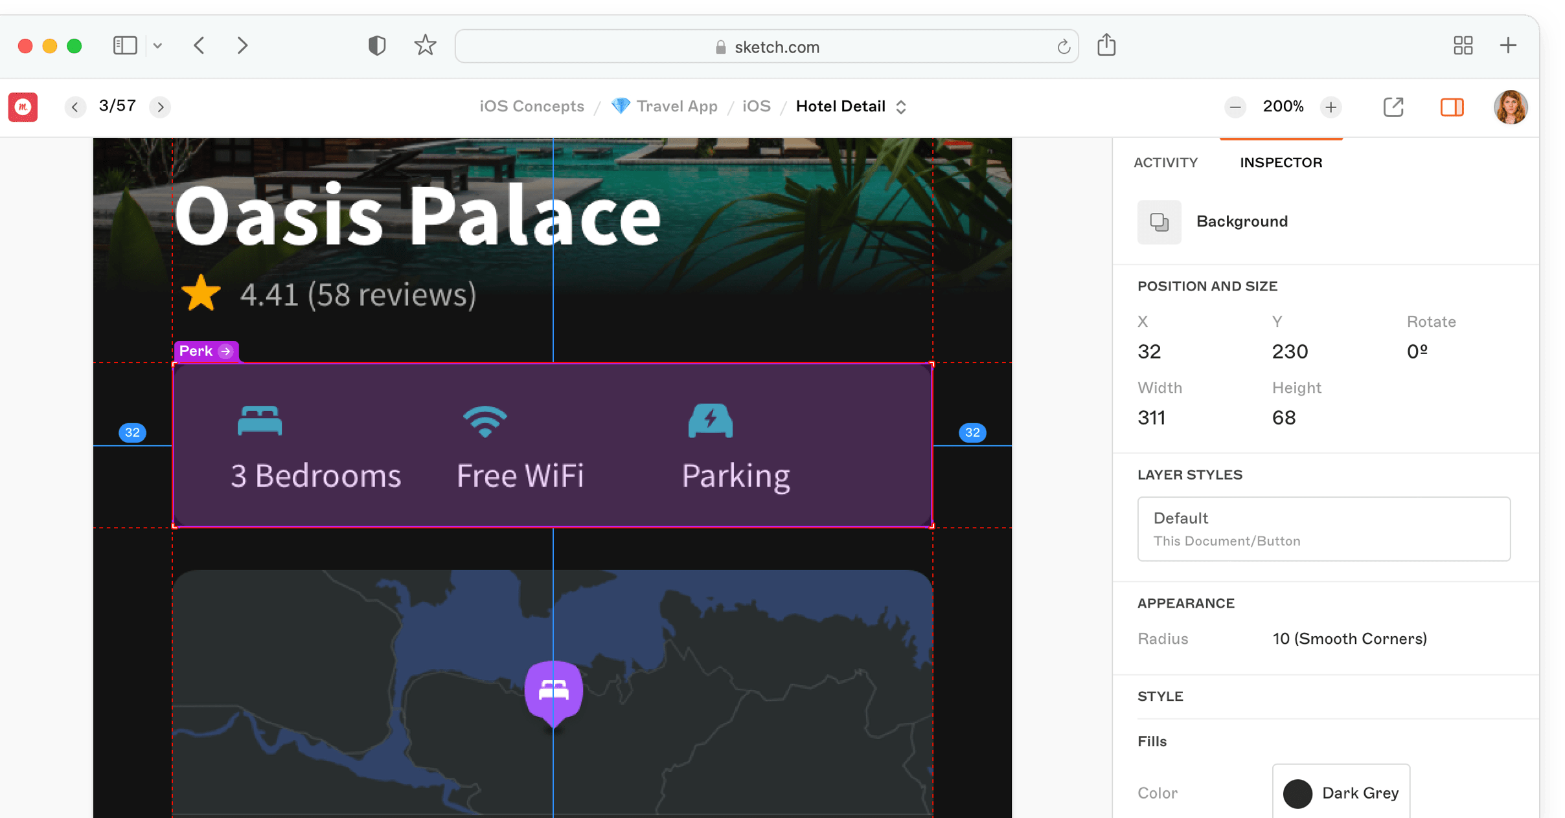Open Safari sidebar options chevron
Image resolution: width=1565 pixels, height=818 pixels.
pos(157,45)
